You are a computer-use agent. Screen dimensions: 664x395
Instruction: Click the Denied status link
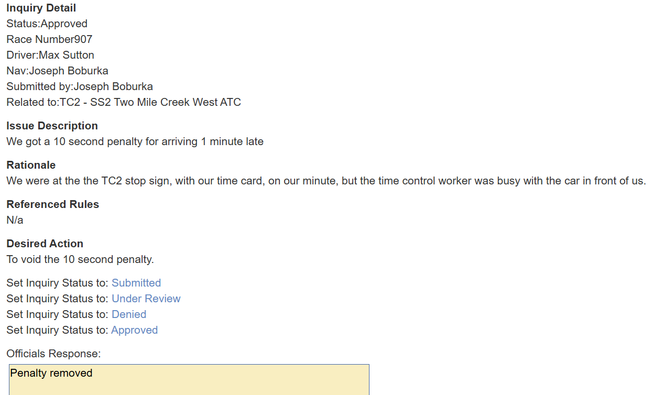(x=128, y=314)
